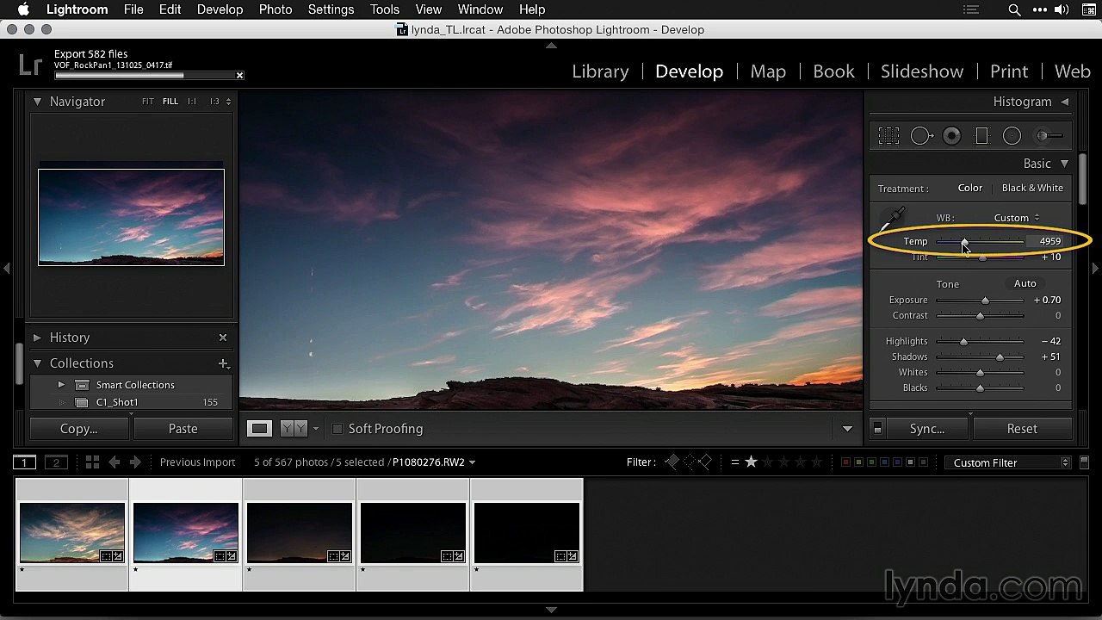Expand the Histogram panel
This screenshot has height=620, width=1102.
(x=1064, y=102)
